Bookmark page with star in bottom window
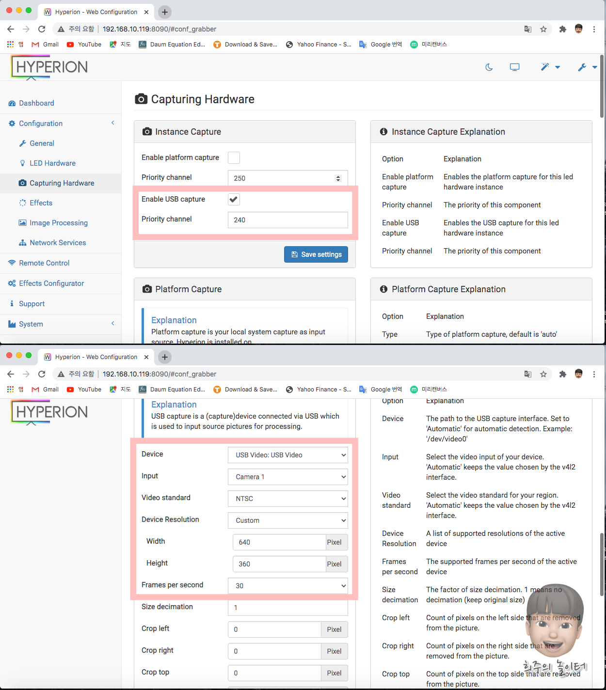606x690 pixels. pyautogui.click(x=543, y=374)
